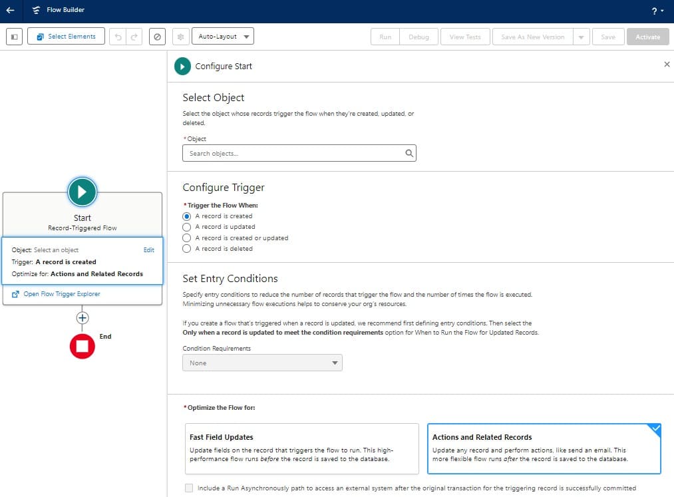The width and height of the screenshot is (674, 497).
Task: Select 'A record is created or updated'
Action: [x=186, y=238]
